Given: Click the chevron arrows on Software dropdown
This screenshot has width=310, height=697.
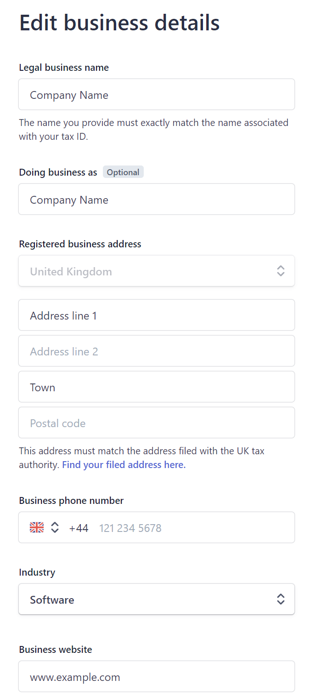Looking at the screenshot, I should pos(281,599).
